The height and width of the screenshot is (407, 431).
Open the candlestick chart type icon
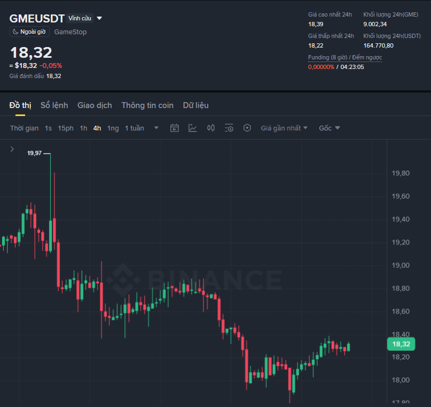(211, 128)
